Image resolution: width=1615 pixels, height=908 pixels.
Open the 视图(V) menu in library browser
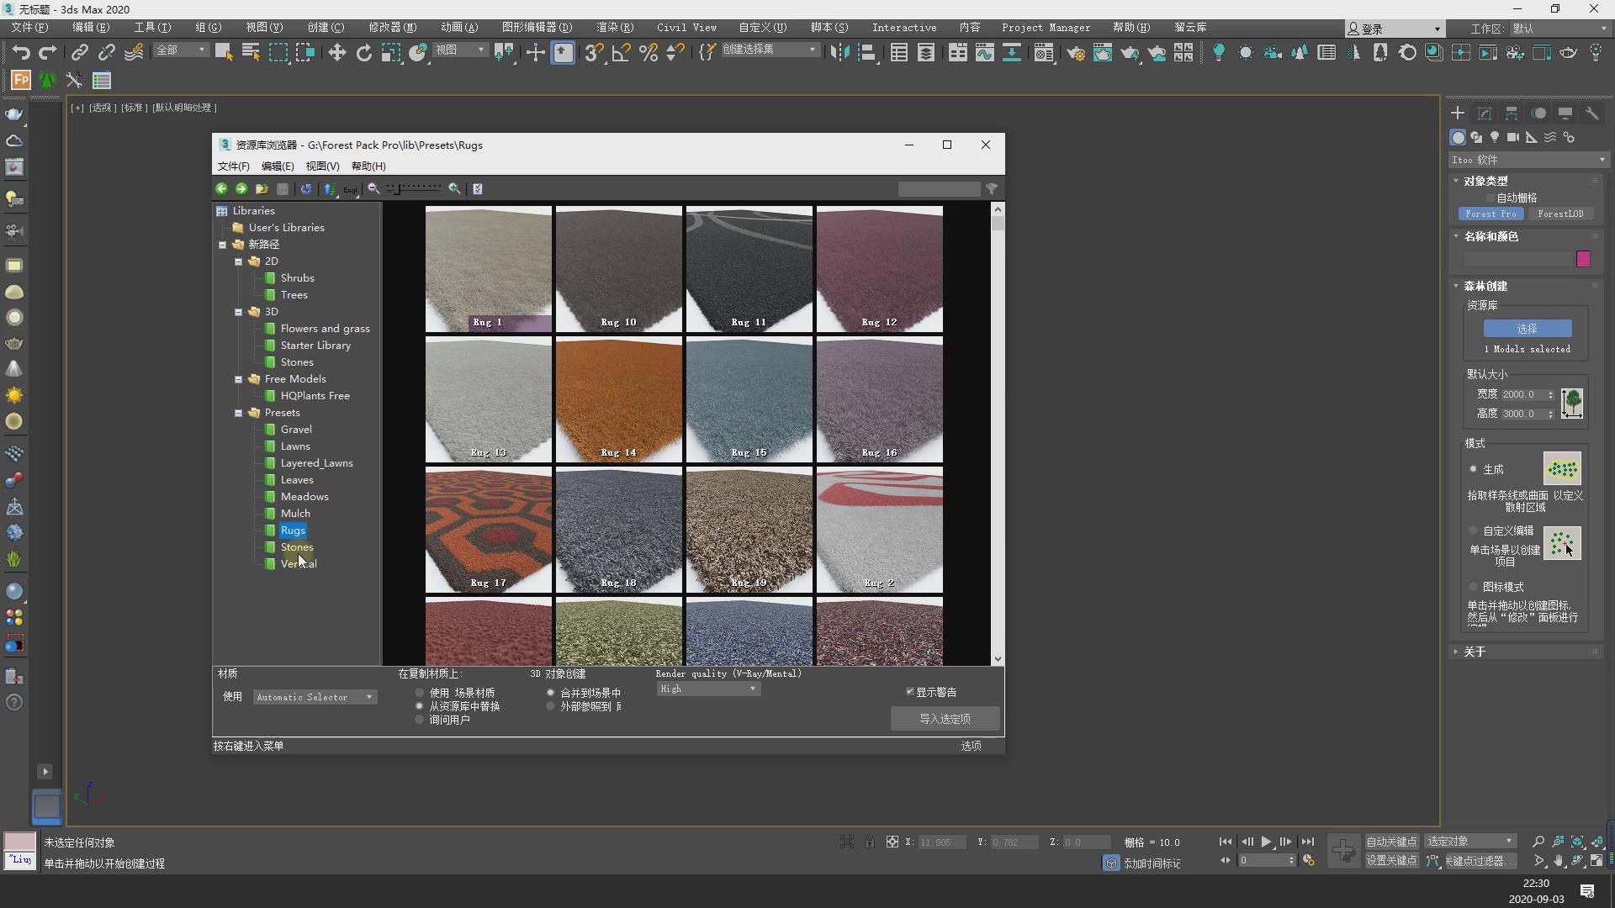tap(322, 166)
